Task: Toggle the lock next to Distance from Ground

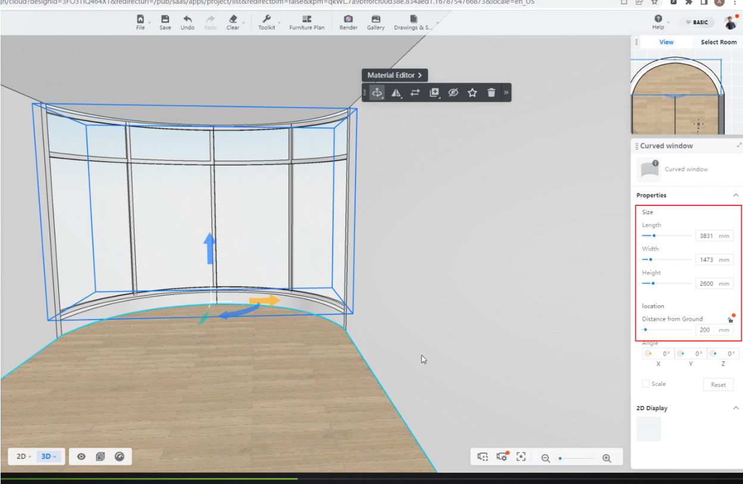Action: [x=730, y=319]
